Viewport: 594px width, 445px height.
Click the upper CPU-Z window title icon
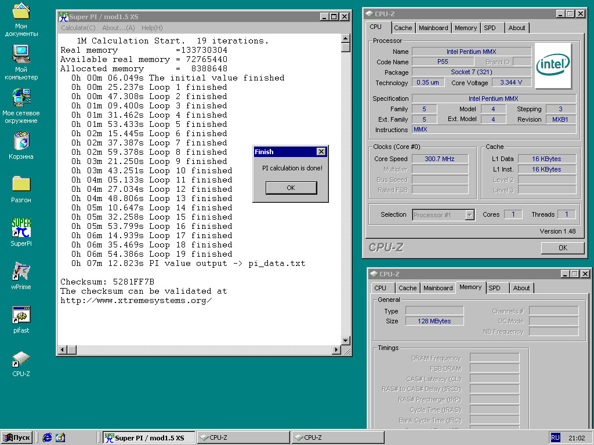tap(369, 14)
